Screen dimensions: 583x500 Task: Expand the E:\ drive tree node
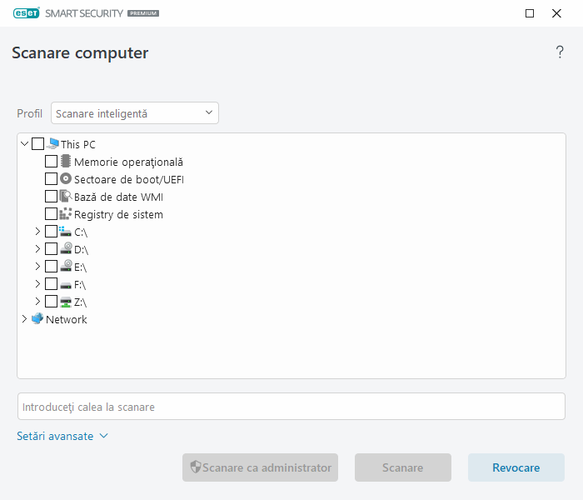tap(37, 267)
